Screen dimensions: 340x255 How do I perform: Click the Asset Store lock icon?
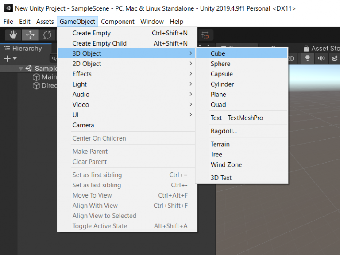pyautogui.click(x=306, y=49)
